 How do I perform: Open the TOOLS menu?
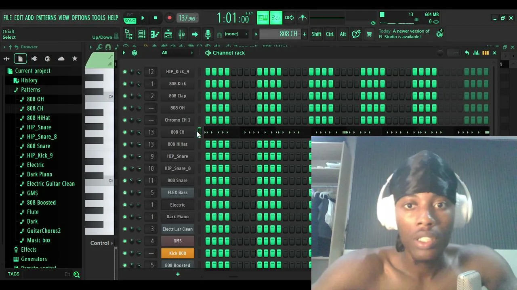(99, 18)
